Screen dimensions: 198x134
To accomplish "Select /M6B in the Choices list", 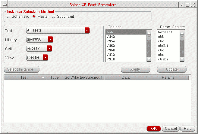I will pyautogui.click(x=126, y=50).
